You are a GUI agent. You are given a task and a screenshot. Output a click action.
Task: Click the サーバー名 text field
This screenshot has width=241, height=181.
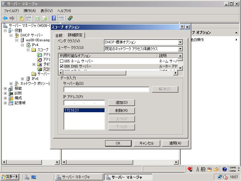(106, 89)
